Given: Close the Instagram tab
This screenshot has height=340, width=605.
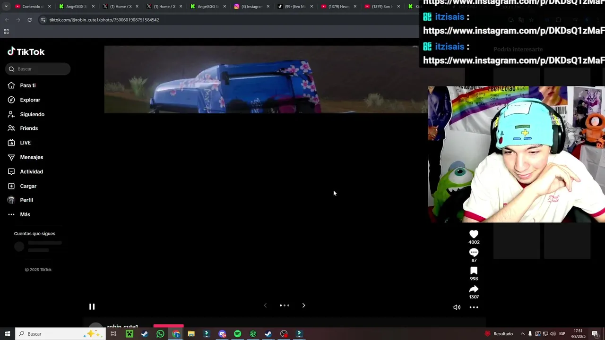Looking at the screenshot, I should (268, 7).
